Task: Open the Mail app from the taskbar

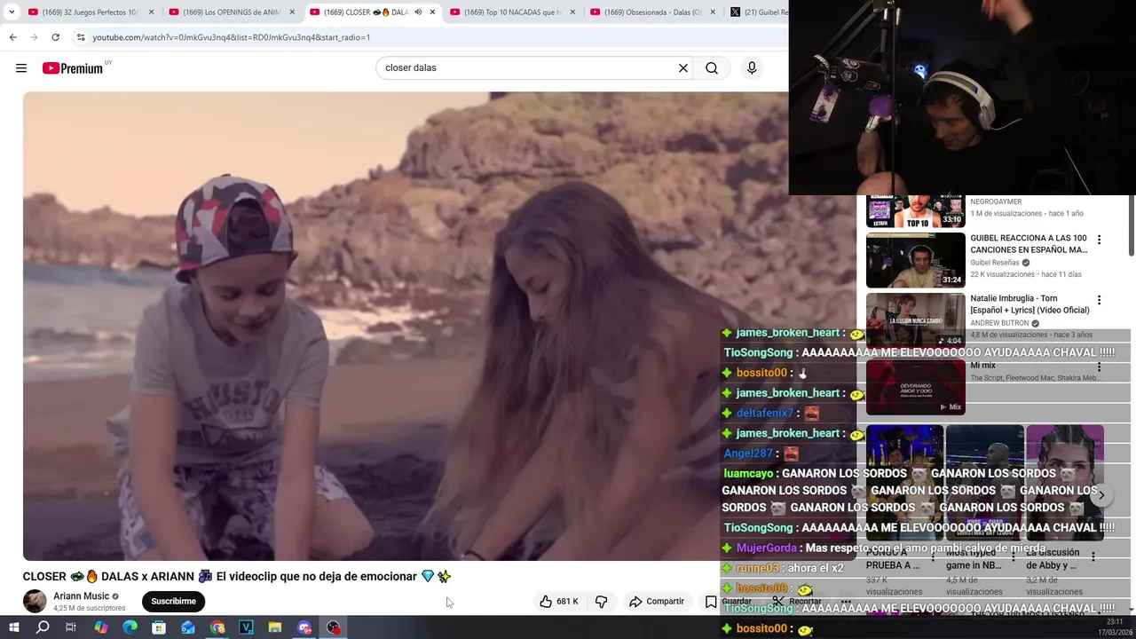Action: click(x=188, y=627)
